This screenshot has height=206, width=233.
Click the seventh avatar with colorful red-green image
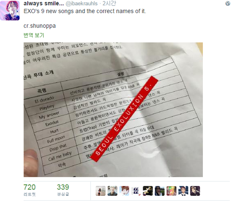coord(171,191)
